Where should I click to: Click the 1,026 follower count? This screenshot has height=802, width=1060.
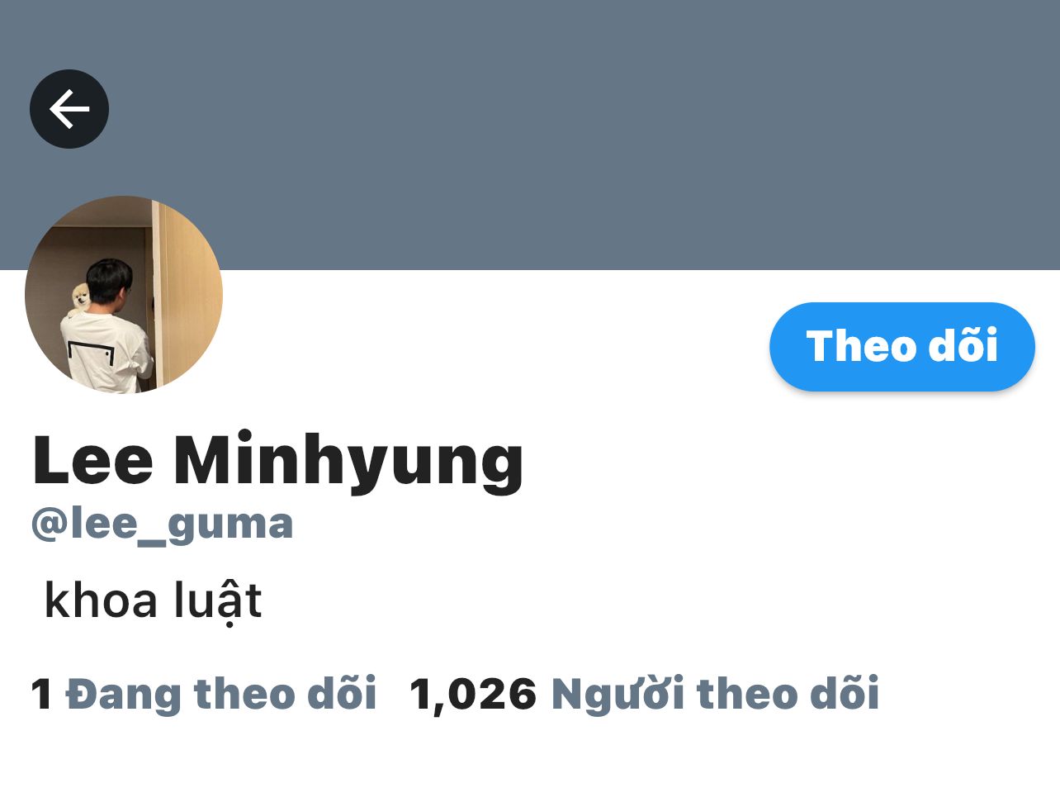(x=473, y=694)
